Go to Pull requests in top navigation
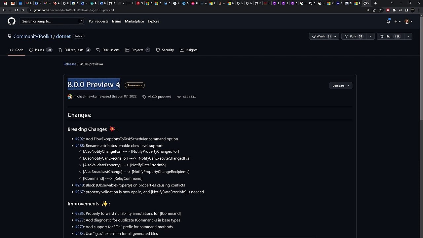 pyautogui.click(x=98, y=21)
